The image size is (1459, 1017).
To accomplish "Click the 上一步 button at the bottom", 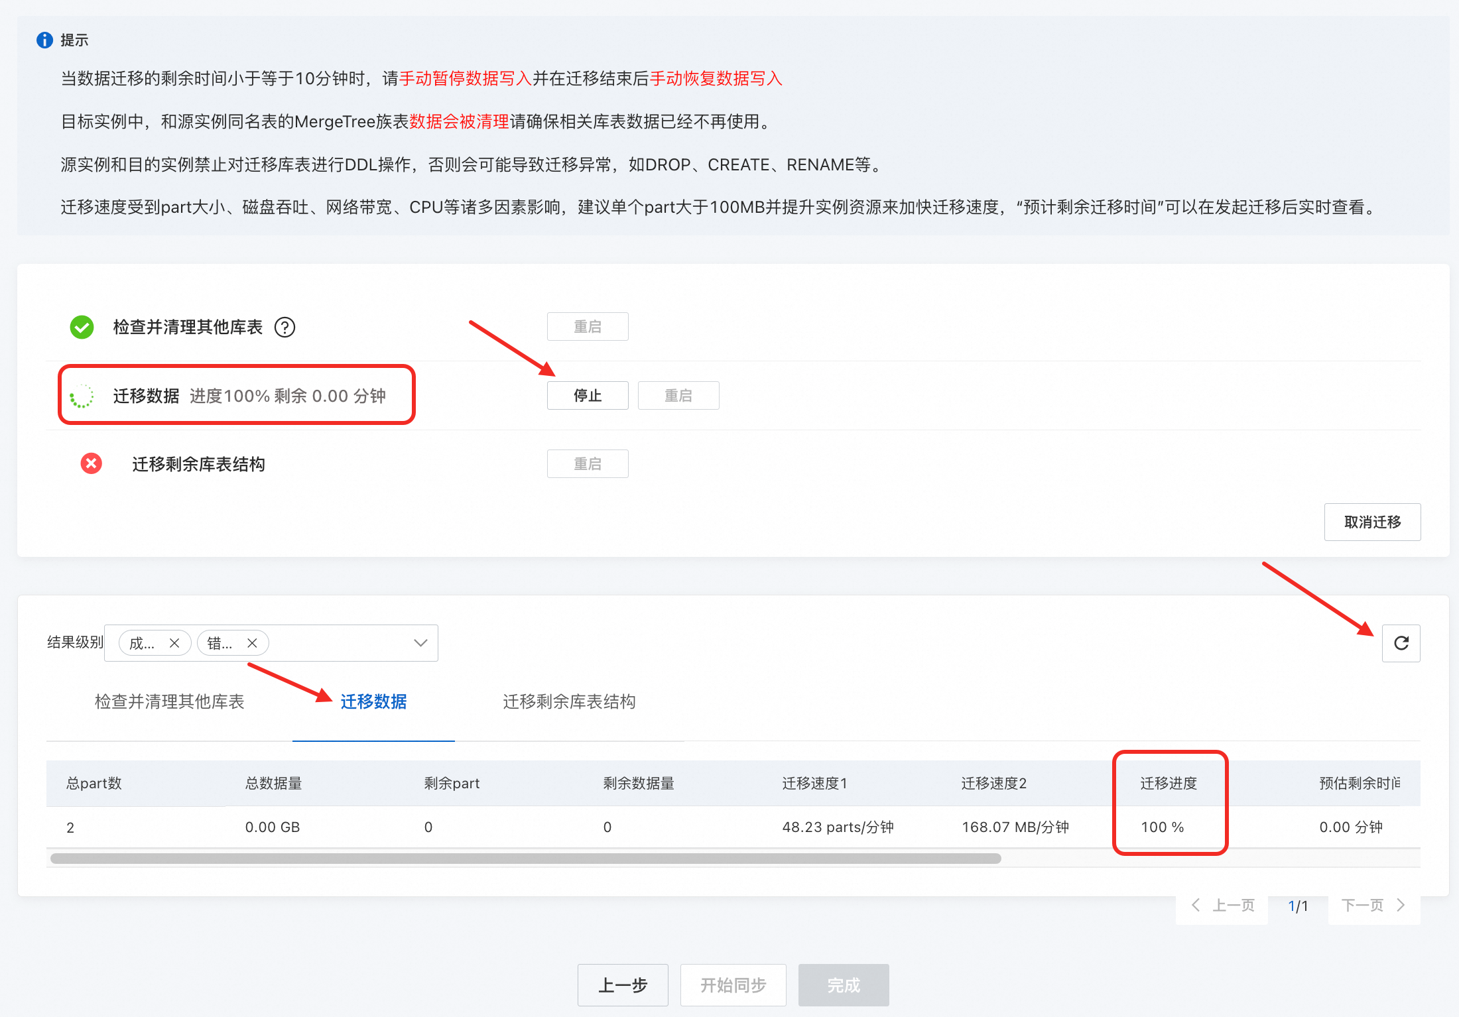I will pos(623,985).
